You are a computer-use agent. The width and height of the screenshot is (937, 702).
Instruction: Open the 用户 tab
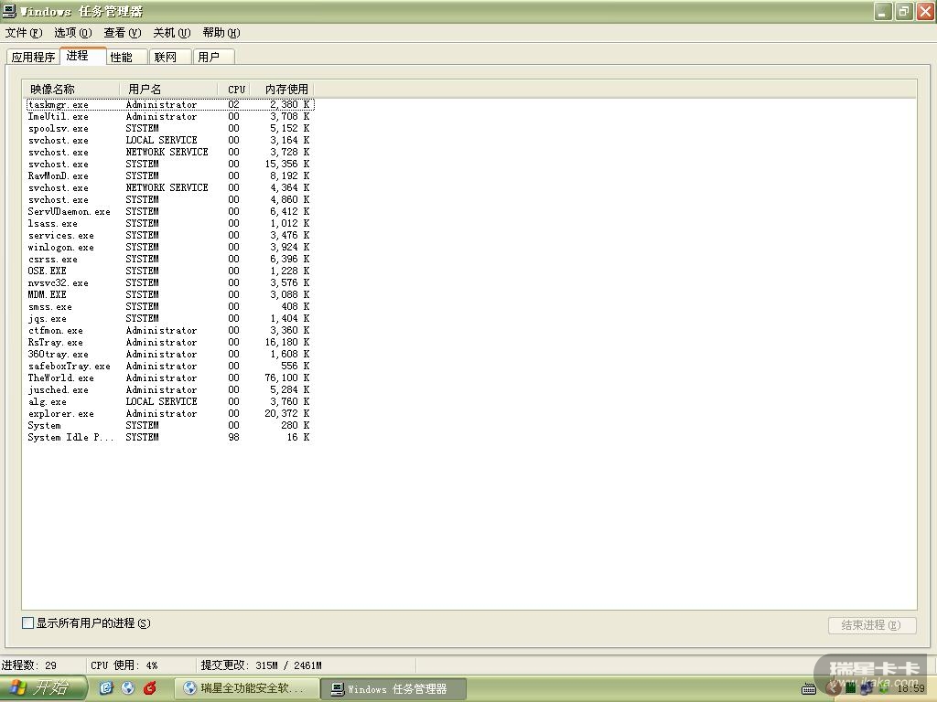(214, 57)
